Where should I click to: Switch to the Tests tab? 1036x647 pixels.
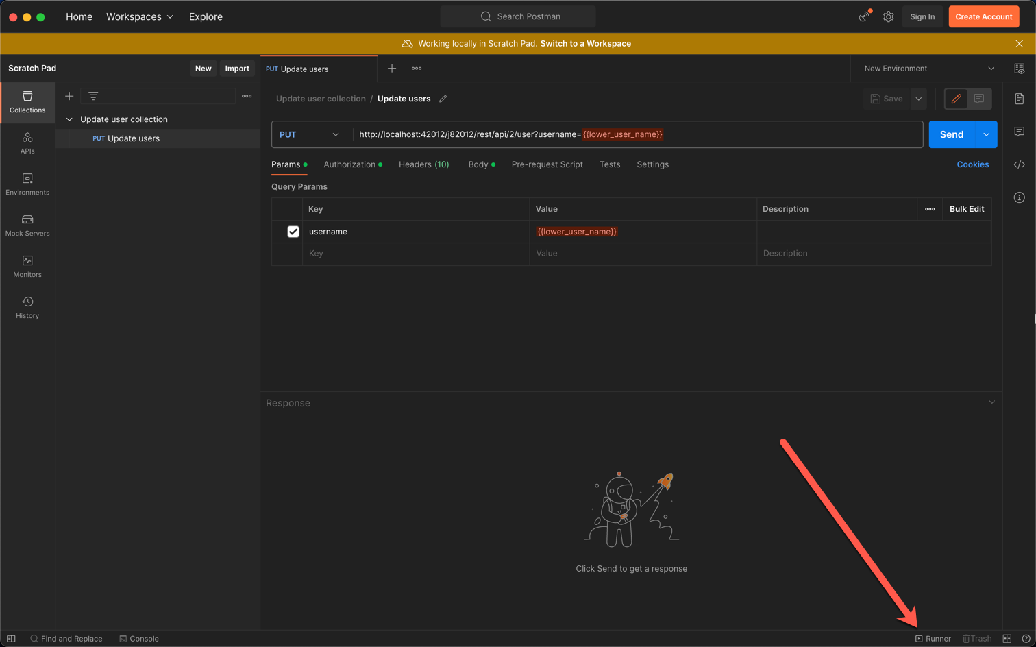(x=610, y=164)
